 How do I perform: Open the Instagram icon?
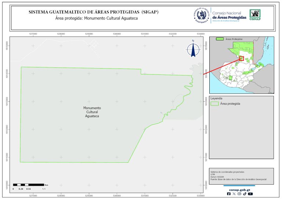239,194
